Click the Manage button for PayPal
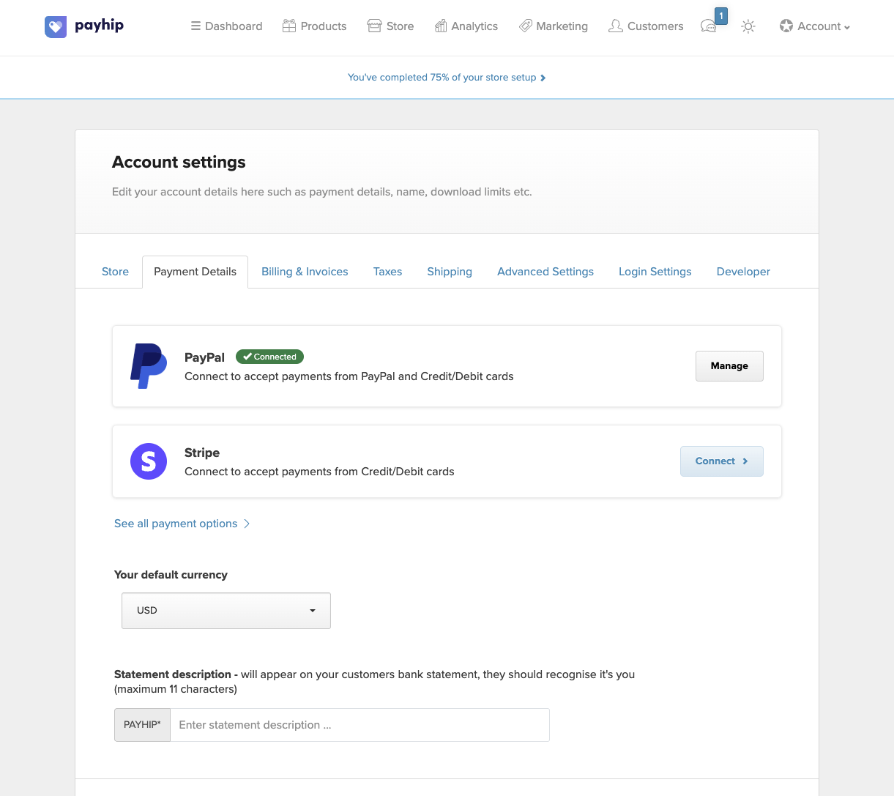The width and height of the screenshot is (894, 796). 729,366
